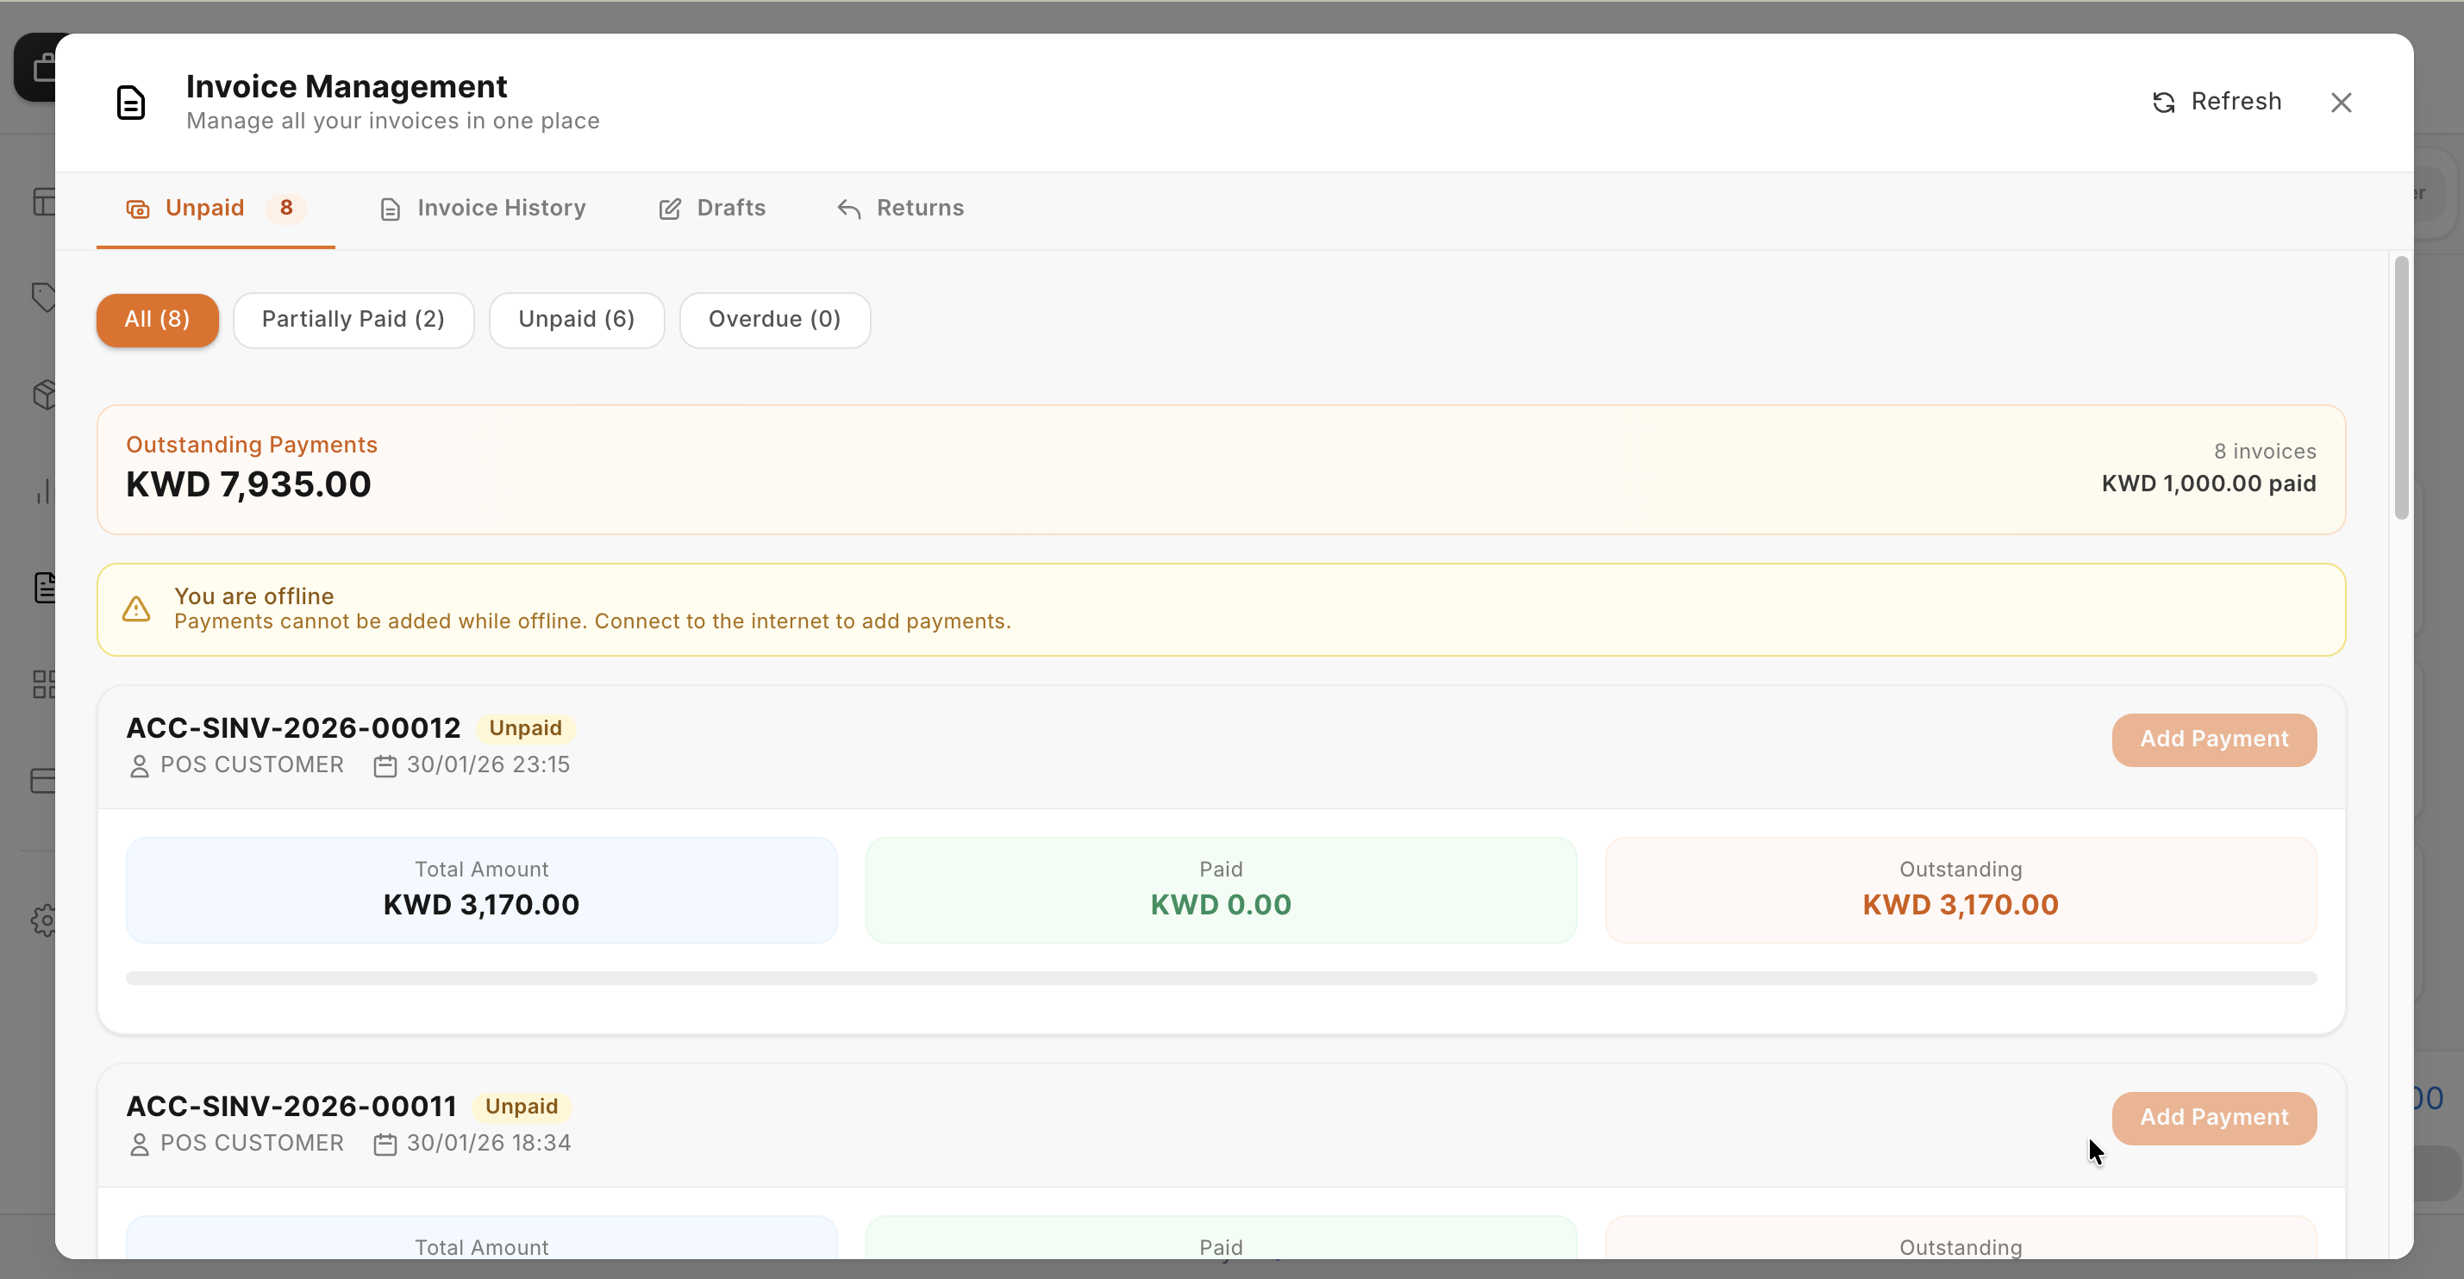The width and height of the screenshot is (2464, 1279).
Task: Click the package box icon in background sidebar
Action: [43, 394]
